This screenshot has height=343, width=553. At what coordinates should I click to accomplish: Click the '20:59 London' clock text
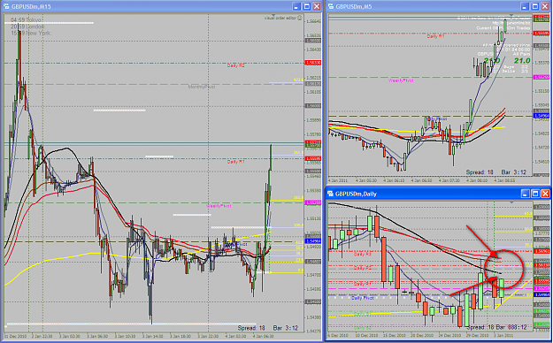pyautogui.click(x=27, y=27)
